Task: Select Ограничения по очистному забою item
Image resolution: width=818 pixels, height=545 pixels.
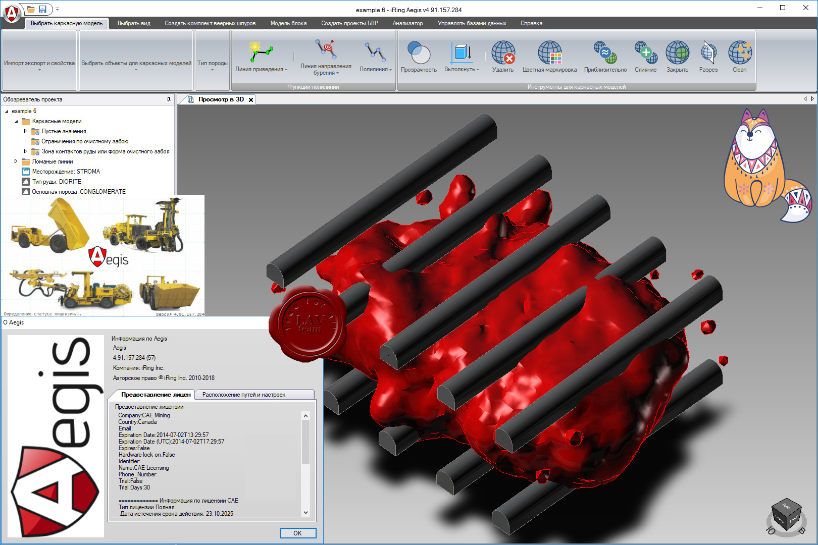Action: tap(85, 141)
